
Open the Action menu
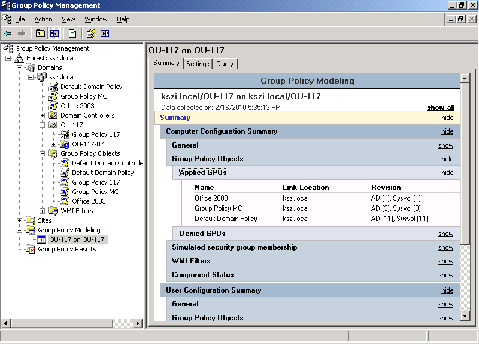(43, 19)
